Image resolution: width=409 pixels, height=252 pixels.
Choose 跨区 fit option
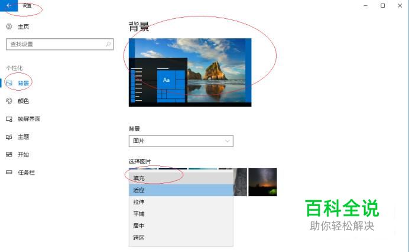[x=181, y=238]
